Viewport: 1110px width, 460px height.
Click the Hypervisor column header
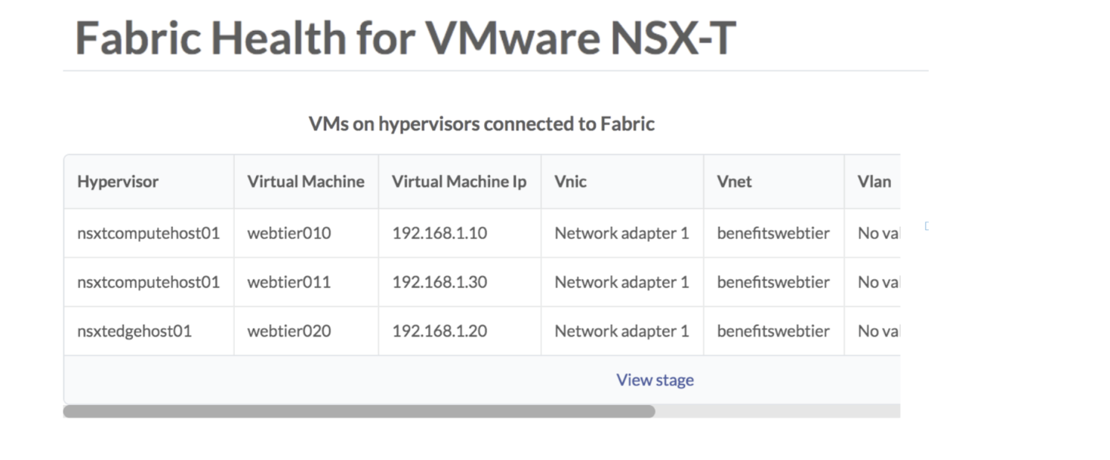pos(118,182)
